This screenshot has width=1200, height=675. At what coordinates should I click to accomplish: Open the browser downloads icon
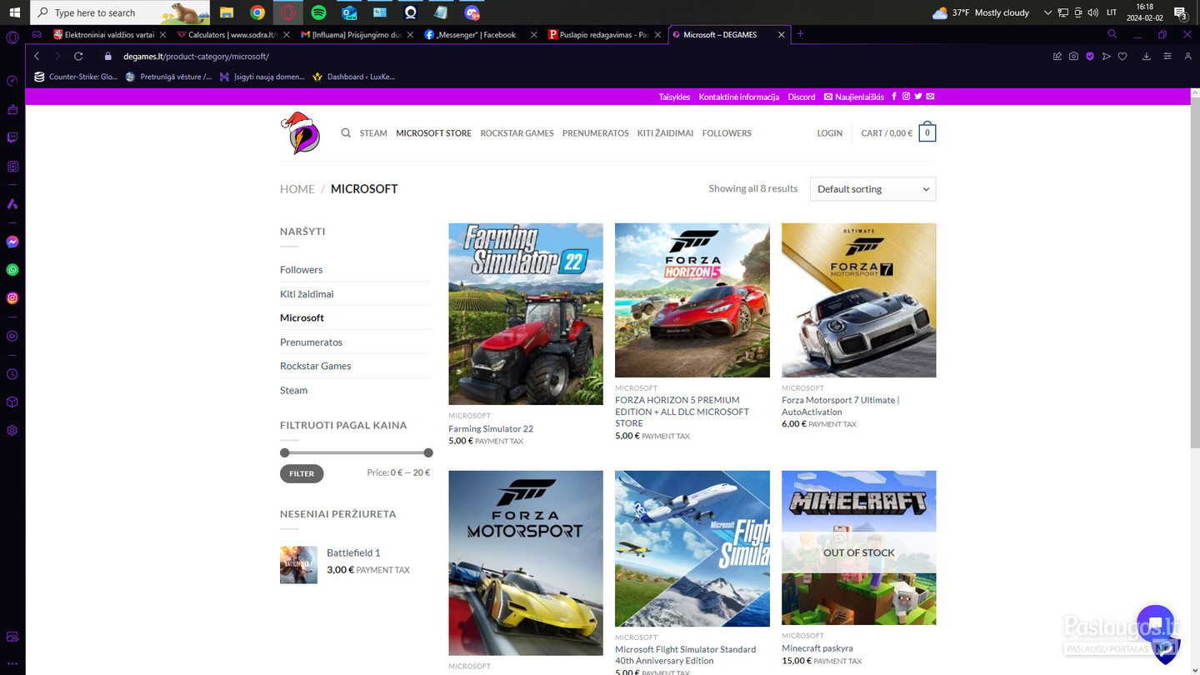(1147, 56)
